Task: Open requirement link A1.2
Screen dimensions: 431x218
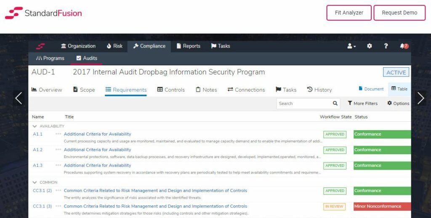Action: [x=38, y=150]
